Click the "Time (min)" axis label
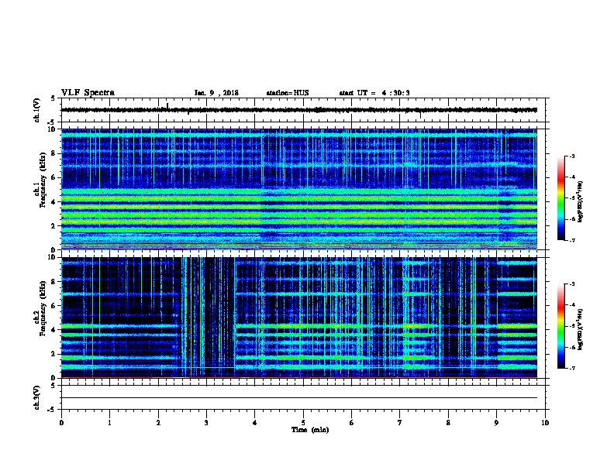 (x=310, y=430)
